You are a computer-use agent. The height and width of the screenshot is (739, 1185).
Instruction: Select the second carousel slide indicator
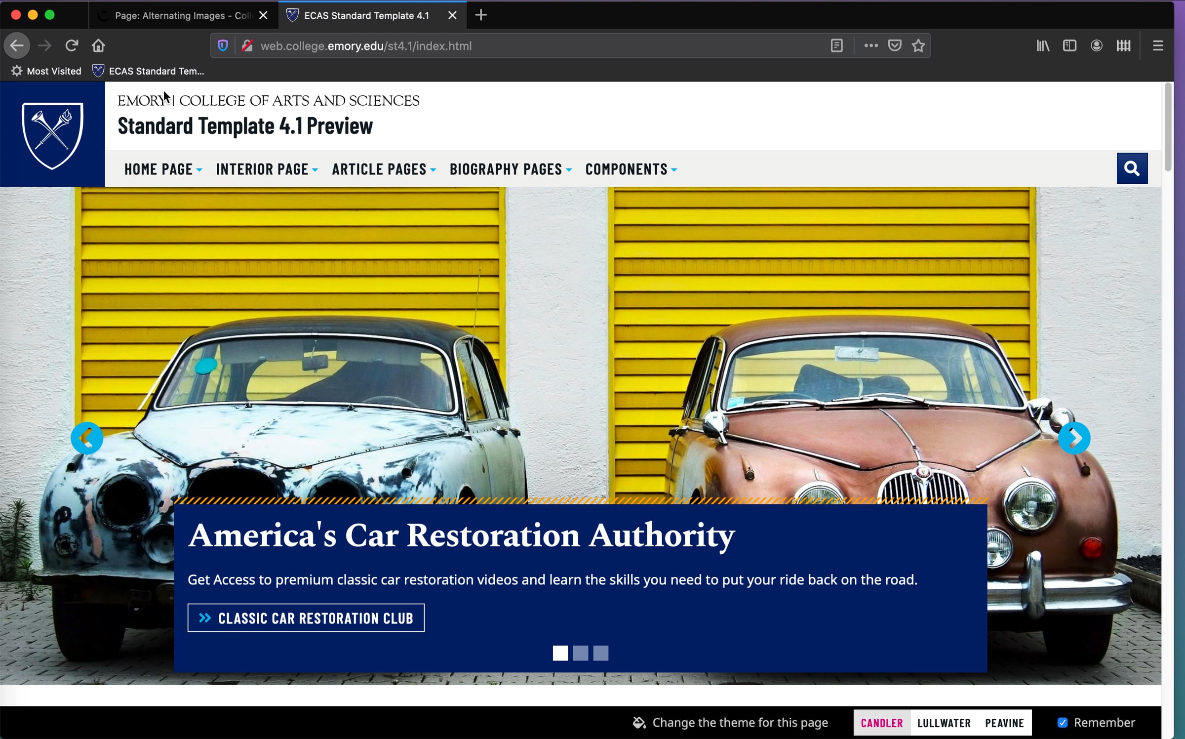pyautogui.click(x=581, y=653)
